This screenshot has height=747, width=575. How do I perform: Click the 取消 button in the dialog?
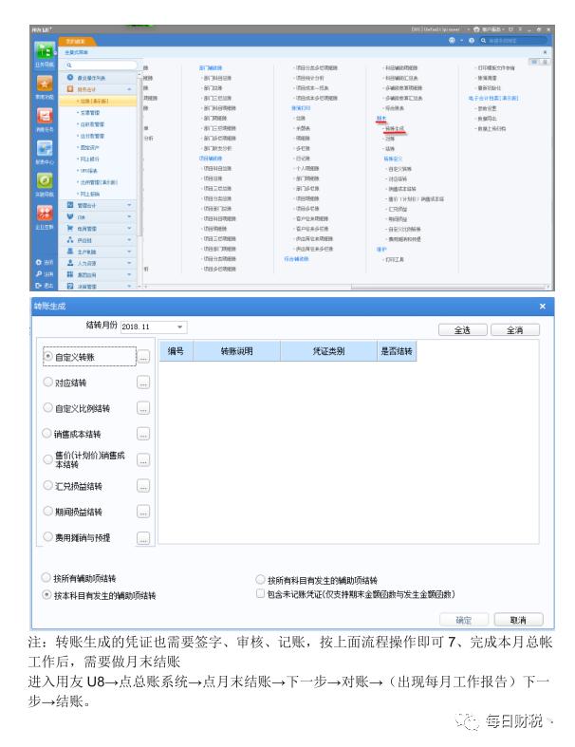[518, 620]
